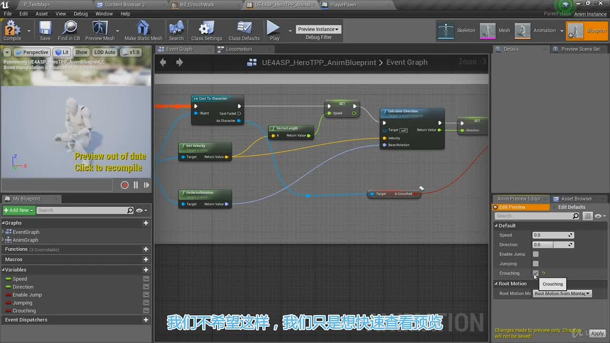Toggle the Crouching preview checkbox
The width and height of the screenshot is (610, 343).
click(536, 273)
